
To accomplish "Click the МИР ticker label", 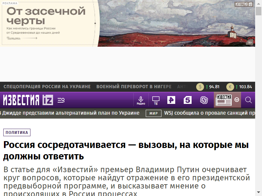I will (x=153, y=113).
